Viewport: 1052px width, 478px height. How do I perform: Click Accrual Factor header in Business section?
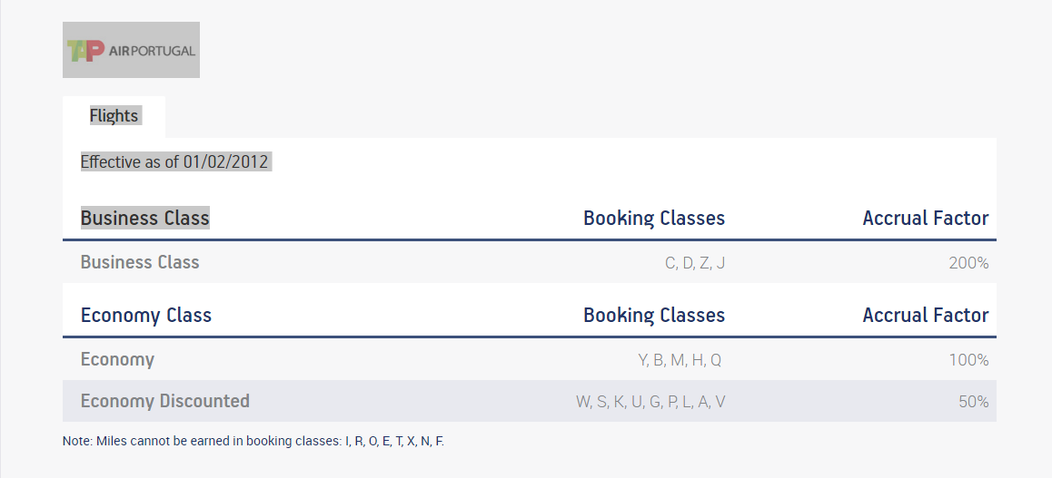[925, 219]
